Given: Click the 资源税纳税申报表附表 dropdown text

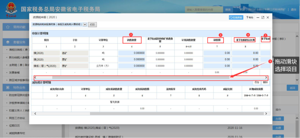Looking at the screenshot, I should (57, 24).
